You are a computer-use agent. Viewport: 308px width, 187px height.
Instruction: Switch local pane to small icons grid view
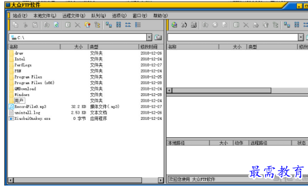119,25
